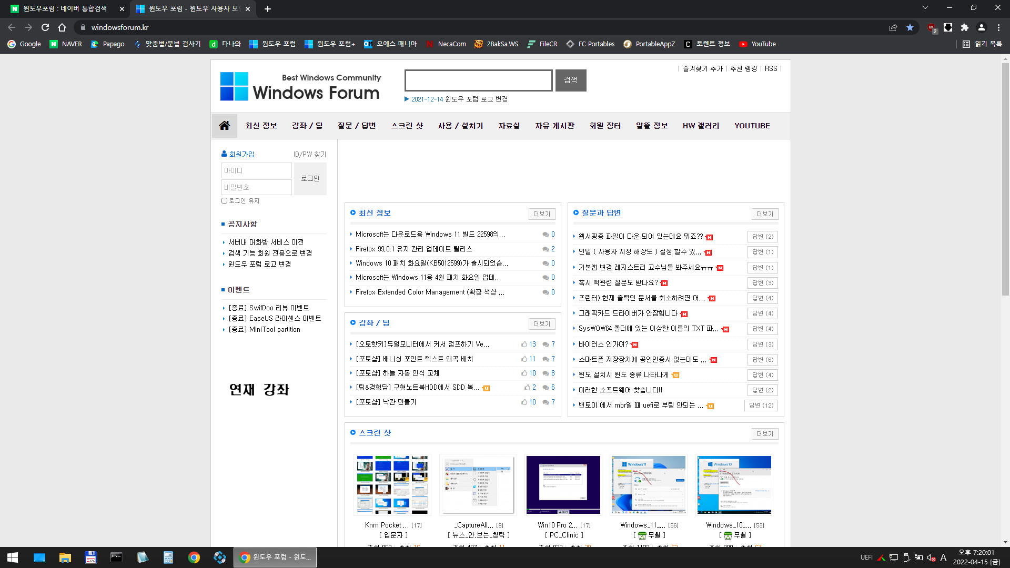Open Firefox 99.0.1 유지 관리 업데이트 article
The height and width of the screenshot is (568, 1010).
pos(413,249)
